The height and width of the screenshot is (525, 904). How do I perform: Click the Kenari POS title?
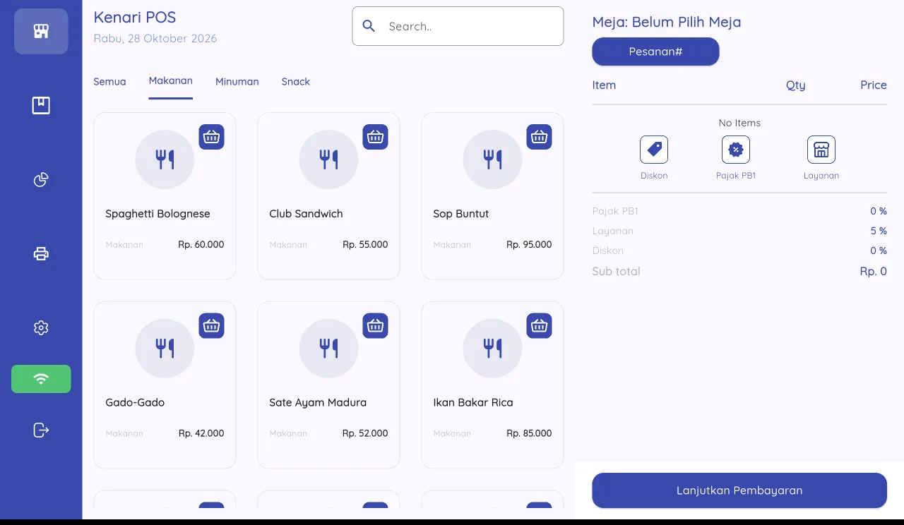click(x=135, y=17)
